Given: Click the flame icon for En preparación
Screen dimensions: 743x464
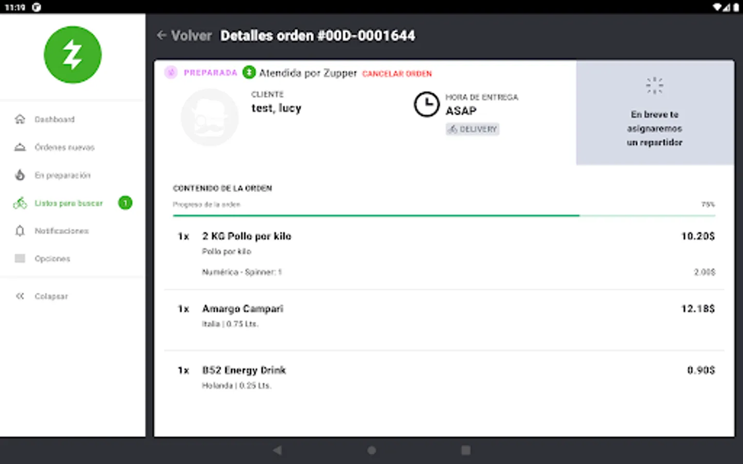Looking at the screenshot, I should tap(20, 175).
